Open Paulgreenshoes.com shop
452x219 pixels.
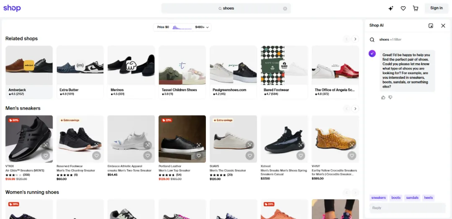pos(233,72)
